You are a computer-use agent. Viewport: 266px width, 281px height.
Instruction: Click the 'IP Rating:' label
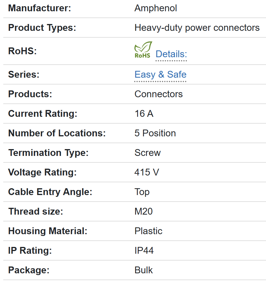(30, 250)
